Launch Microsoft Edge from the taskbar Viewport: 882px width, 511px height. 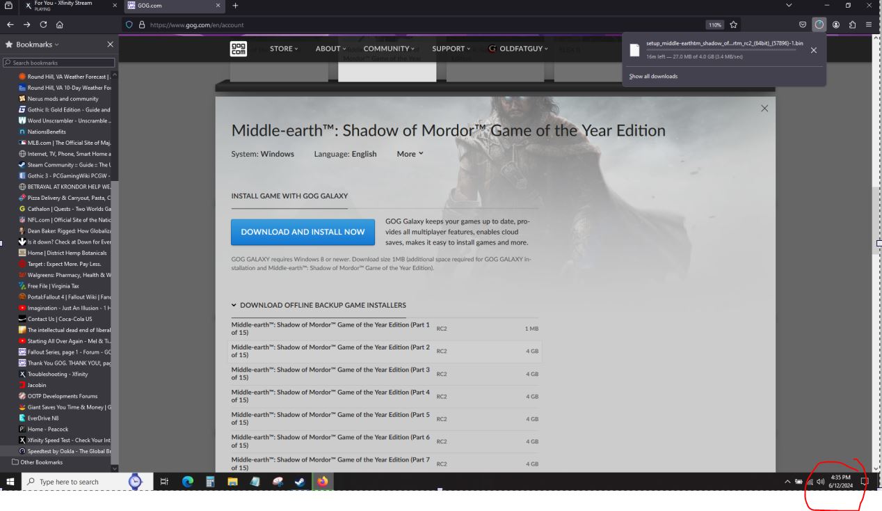point(187,481)
